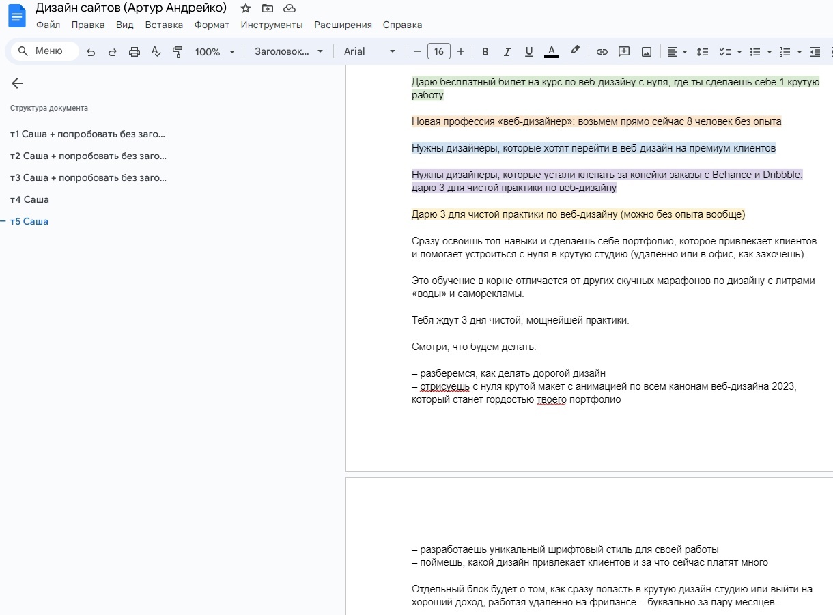
Task: Open the text alignment dropdown
Action: tap(677, 52)
